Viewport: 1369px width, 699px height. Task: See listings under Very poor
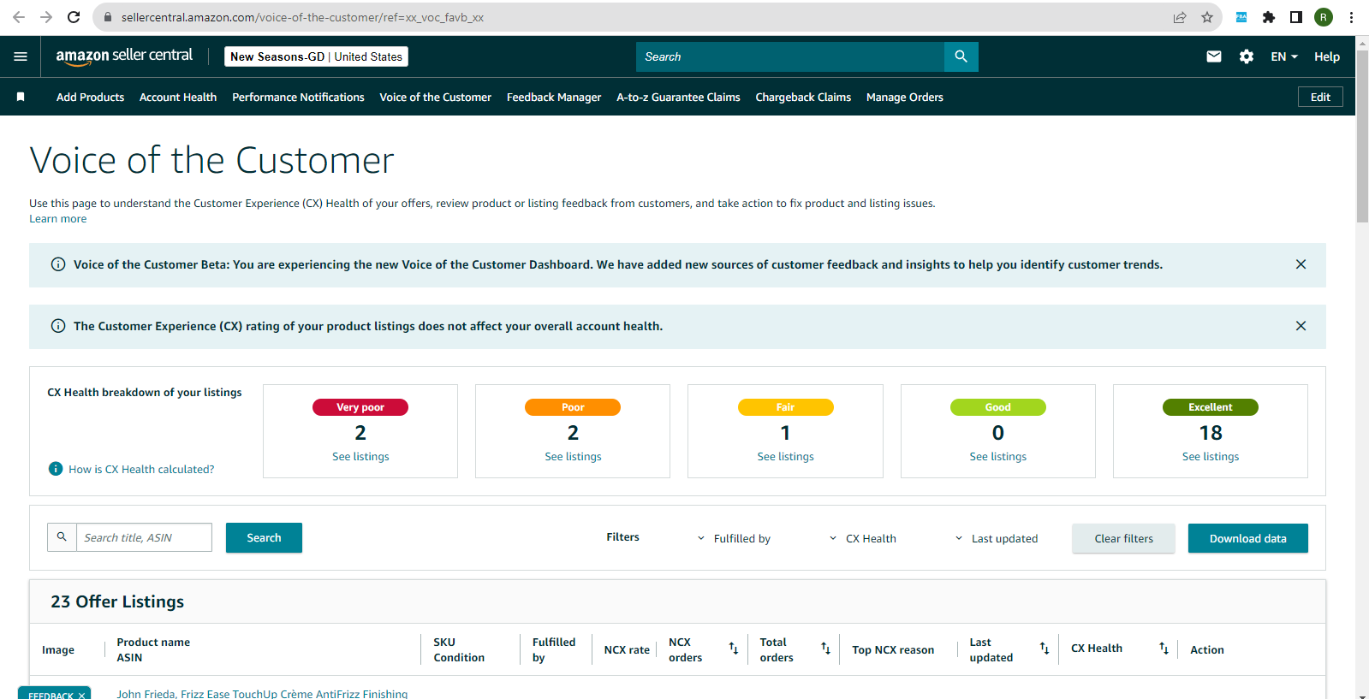pyautogui.click(x=360, y=457)
